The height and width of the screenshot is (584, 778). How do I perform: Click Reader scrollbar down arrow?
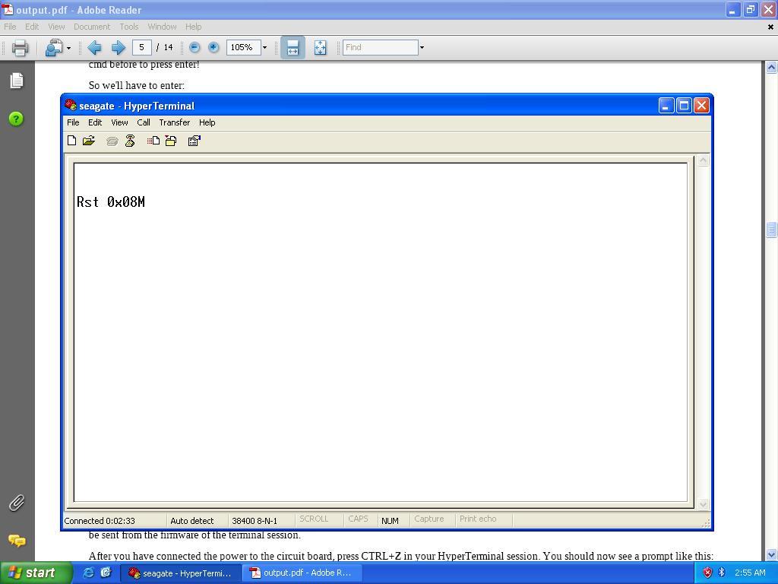(x=771, y=554)
